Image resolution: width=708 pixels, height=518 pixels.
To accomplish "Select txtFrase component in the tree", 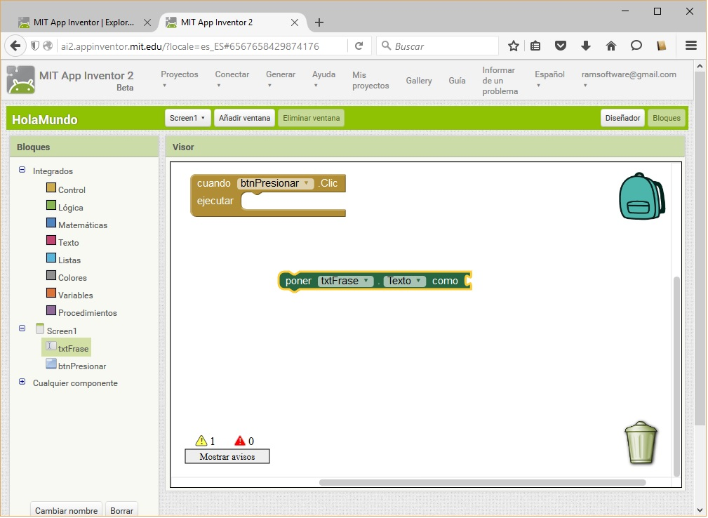I will tap(73, 347).
